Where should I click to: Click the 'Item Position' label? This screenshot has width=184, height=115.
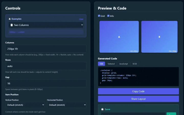pyautogui.click(x=12, y=95)
